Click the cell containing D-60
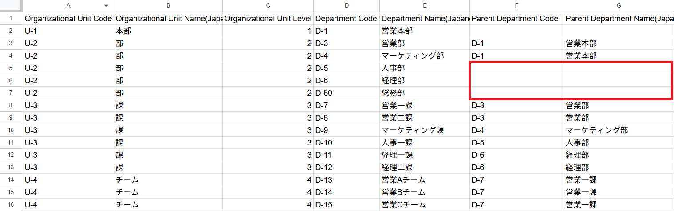The width and height of the screenshot is (674, 211). click(x=346, y=93)
